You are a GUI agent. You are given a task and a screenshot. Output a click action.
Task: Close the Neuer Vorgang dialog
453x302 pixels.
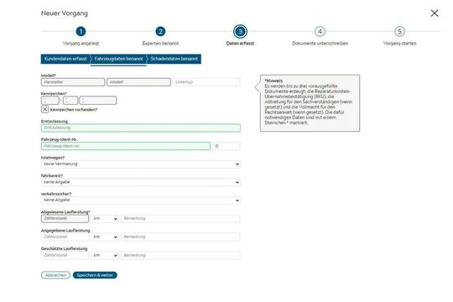[x=435, y=13]
